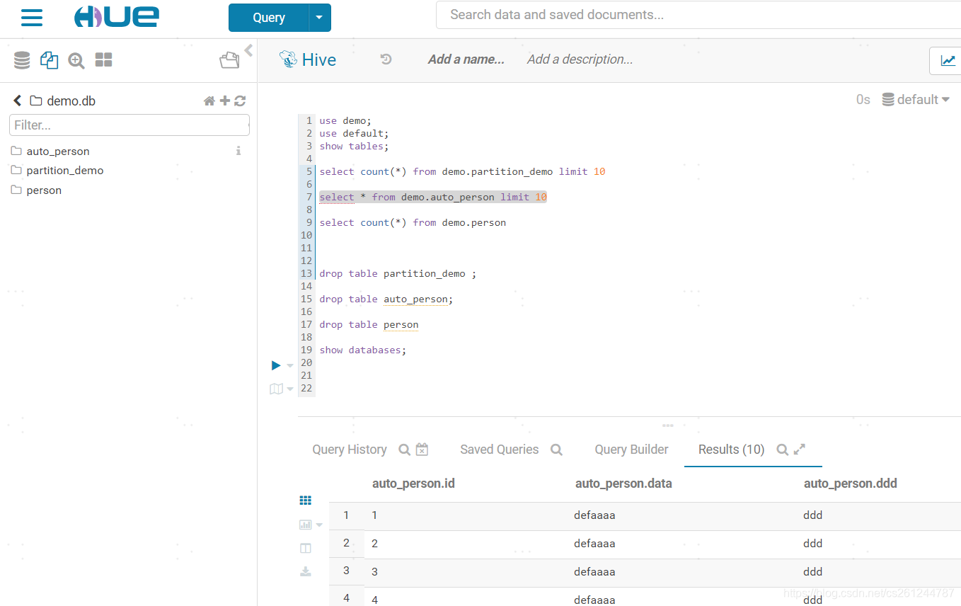Image resolution: width=961 pixels, height=606 pixels.
Task: Click the Hive editor icon
Action: (x=288, y=59)
